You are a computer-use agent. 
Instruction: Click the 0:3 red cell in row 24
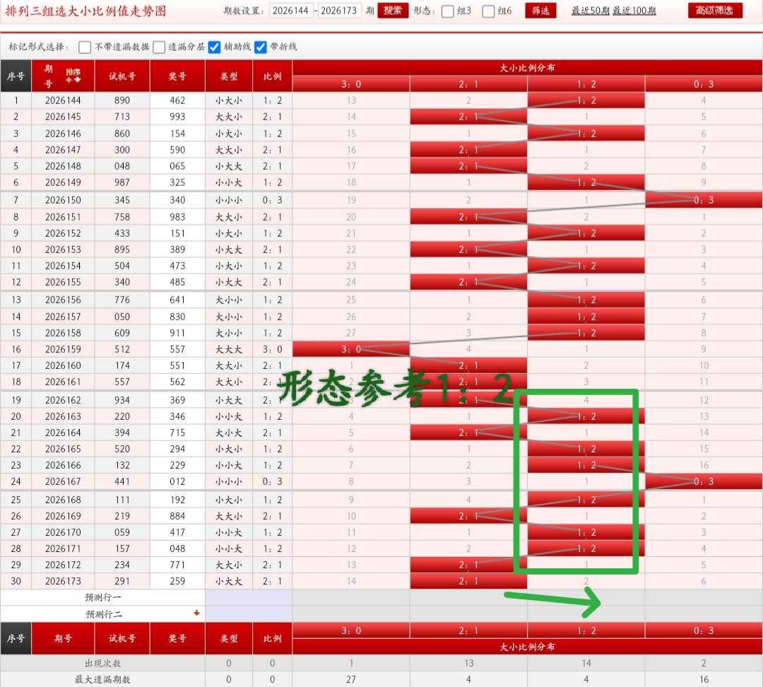click(704, 481)
